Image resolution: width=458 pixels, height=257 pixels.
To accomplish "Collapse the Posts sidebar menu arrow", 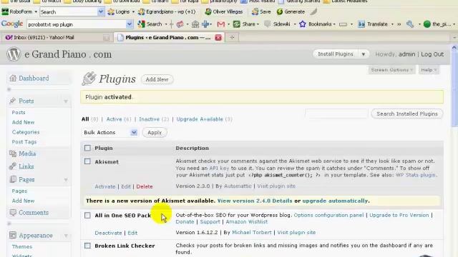I will (x=66, y=101).
